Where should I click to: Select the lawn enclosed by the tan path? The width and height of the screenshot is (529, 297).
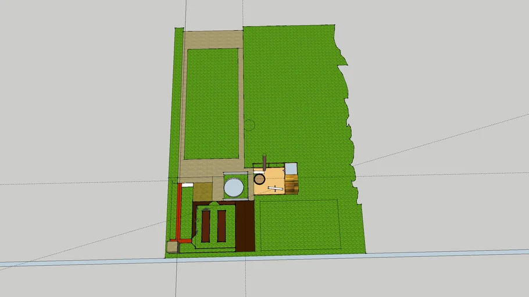[212, 103]
